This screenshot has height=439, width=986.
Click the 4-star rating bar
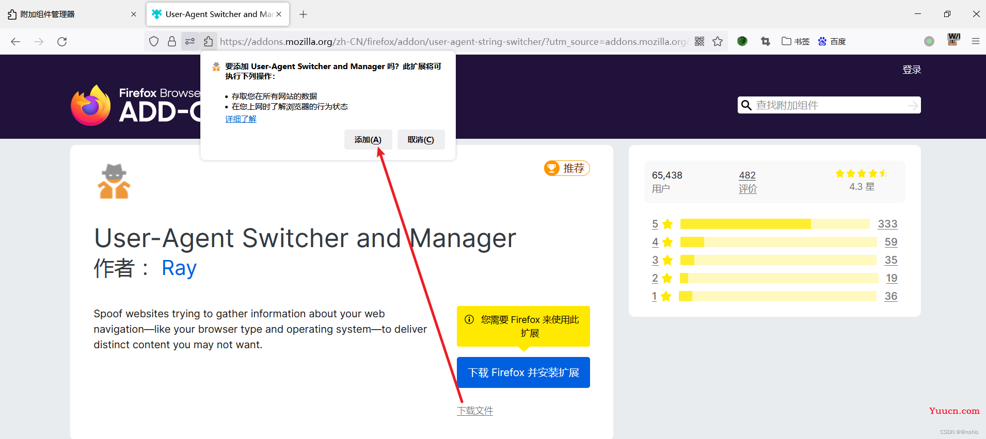[x=778, y=242]
